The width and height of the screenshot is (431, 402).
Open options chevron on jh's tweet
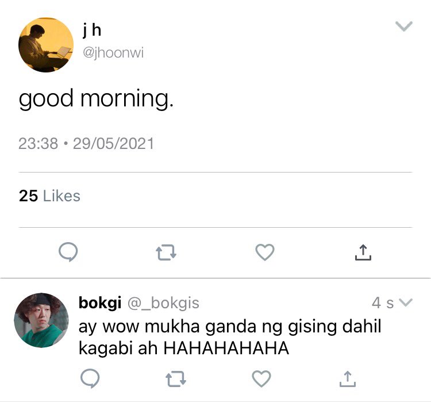pos(404,26)
